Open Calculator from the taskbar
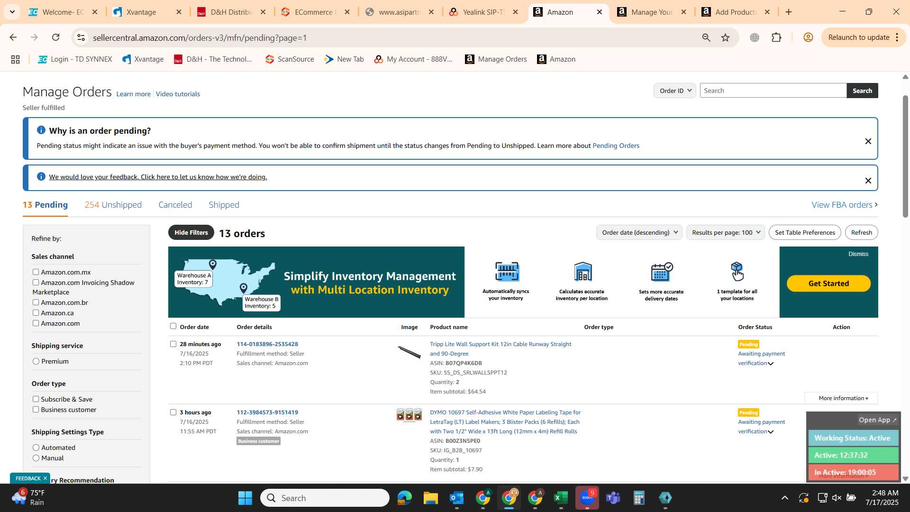 coord(639,498)
